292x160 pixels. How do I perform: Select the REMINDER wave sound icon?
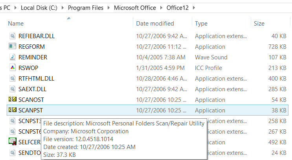(x=13, y=57)
